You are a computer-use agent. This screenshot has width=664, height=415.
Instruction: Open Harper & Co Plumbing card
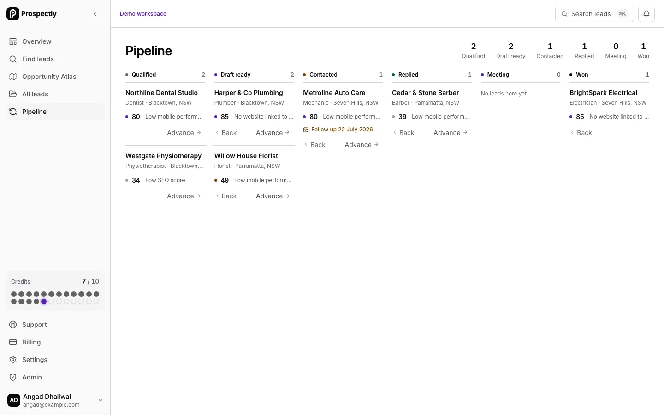tap(249, 93)
